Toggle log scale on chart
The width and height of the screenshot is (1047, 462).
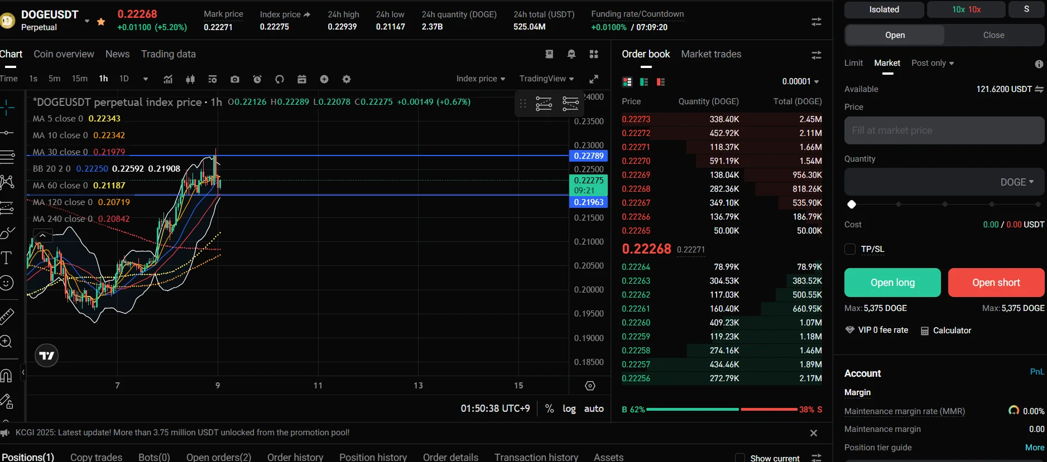coord(569,408)
